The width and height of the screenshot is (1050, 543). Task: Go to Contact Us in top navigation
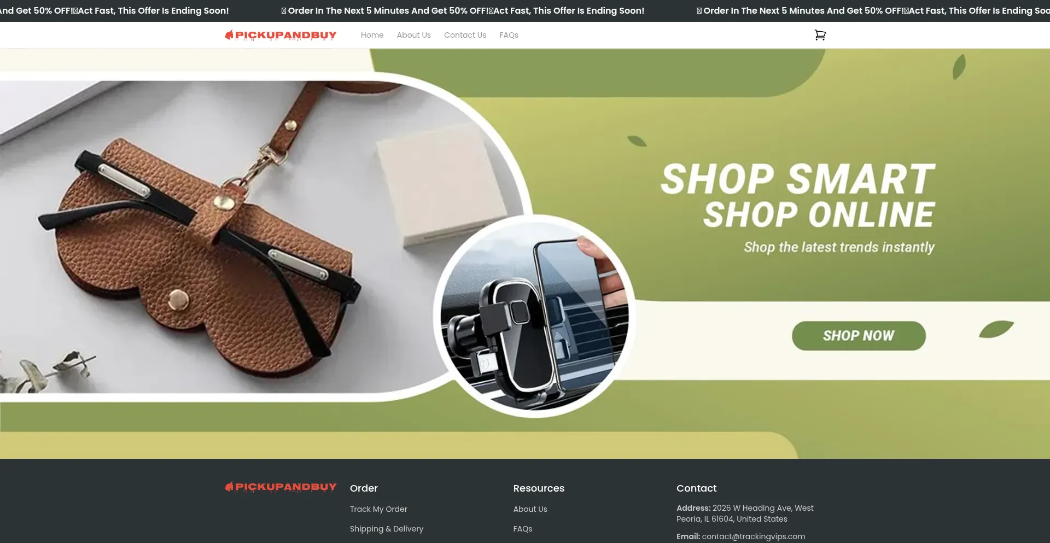pos(465,35)
